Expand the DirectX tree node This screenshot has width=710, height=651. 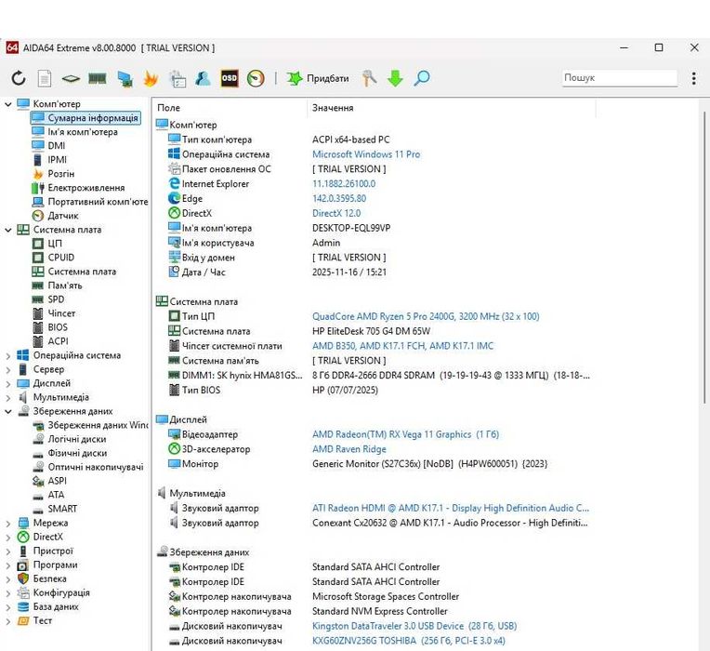8,538
